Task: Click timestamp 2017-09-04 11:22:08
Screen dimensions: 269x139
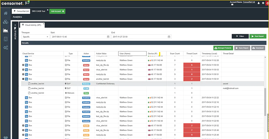Action: click(211, 116)
